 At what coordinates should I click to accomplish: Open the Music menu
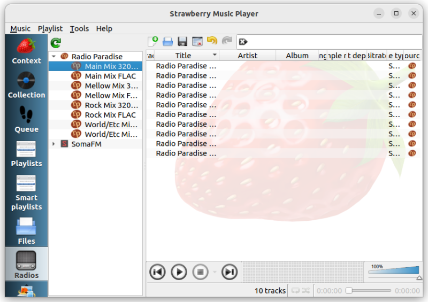tap(20, 29)
